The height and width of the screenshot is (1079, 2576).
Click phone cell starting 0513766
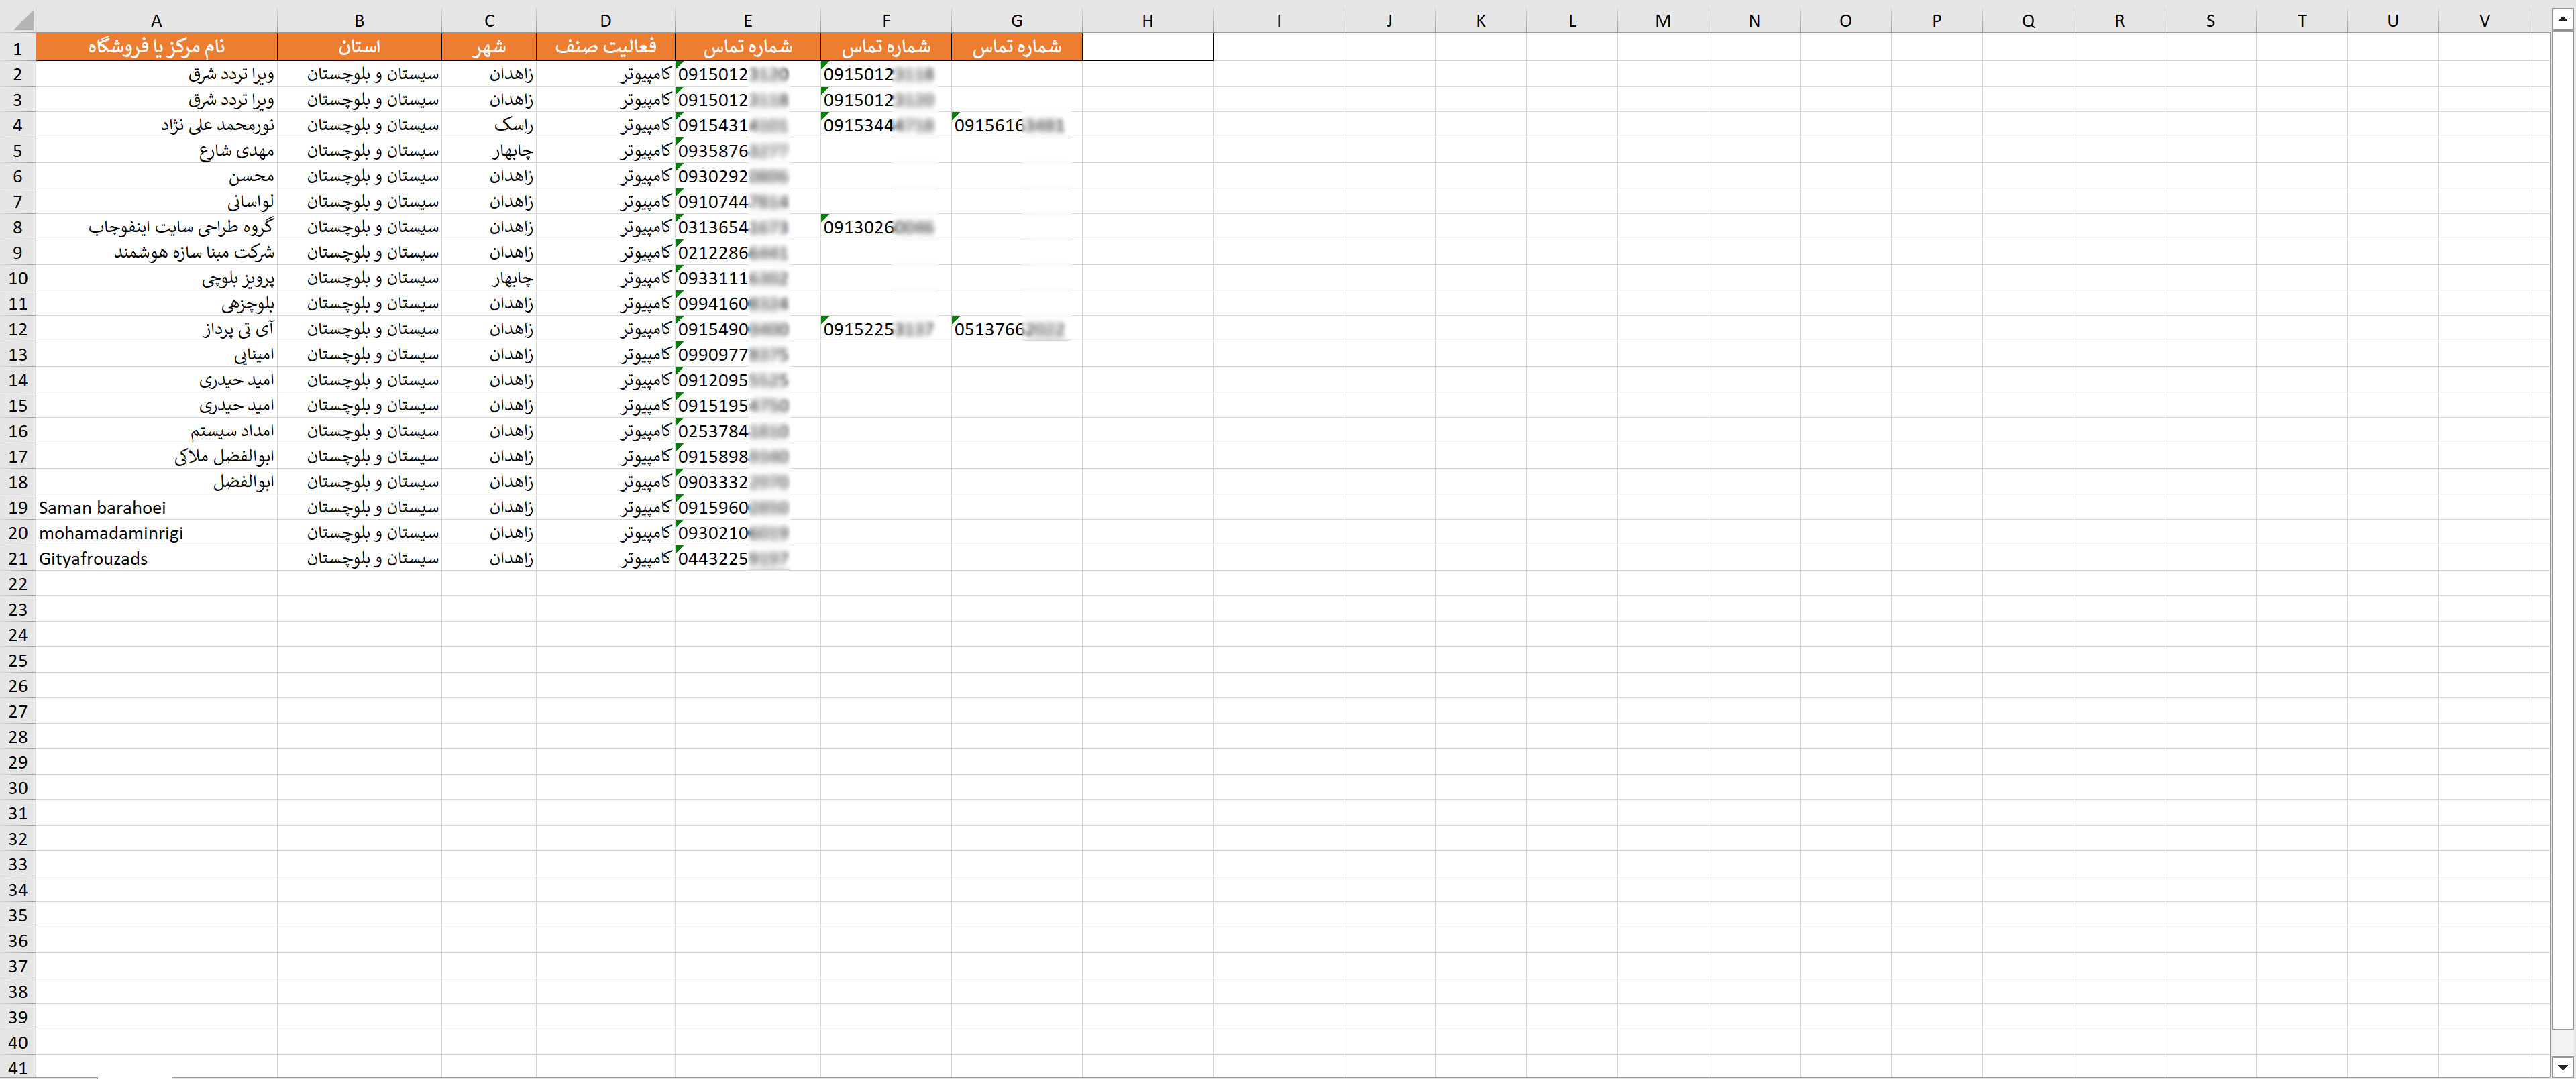[x=1017, y=329]
